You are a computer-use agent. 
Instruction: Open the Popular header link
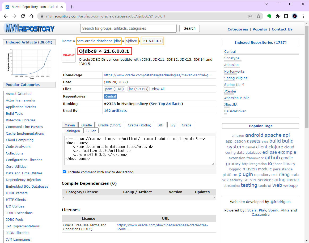[260, 29]
